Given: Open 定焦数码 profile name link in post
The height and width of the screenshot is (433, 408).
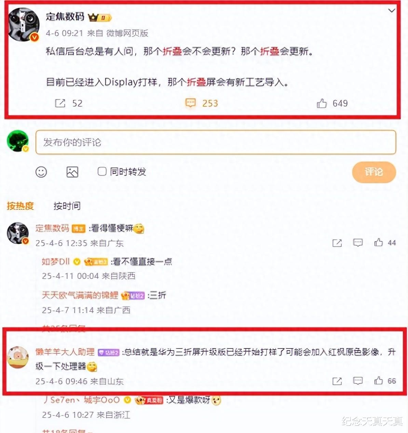Looking at the screenshot, I should coord(65,16).
